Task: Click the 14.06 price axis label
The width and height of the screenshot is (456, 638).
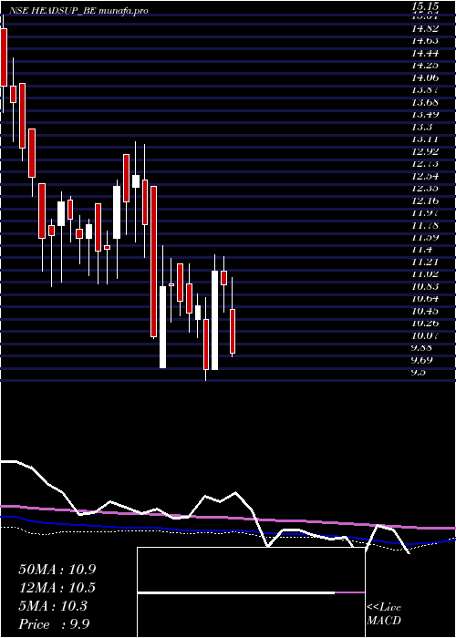Action: [425, 77]
